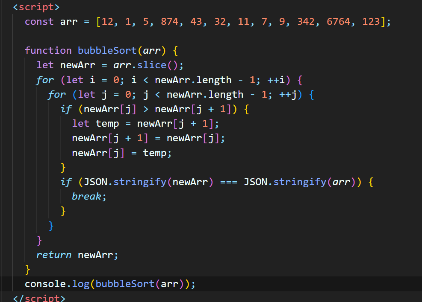Viewport: 422px width, 302px height.
Task: Click the opening <script> tag
Action: click(x=36, y=7)
